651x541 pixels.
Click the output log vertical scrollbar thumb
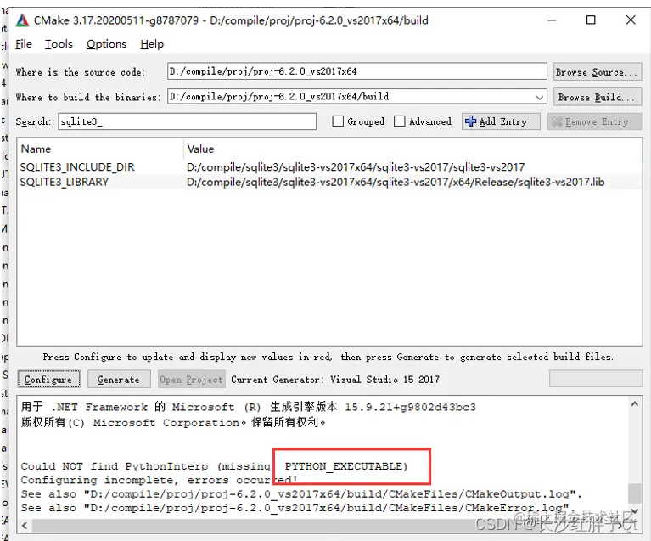pos(634,493)
